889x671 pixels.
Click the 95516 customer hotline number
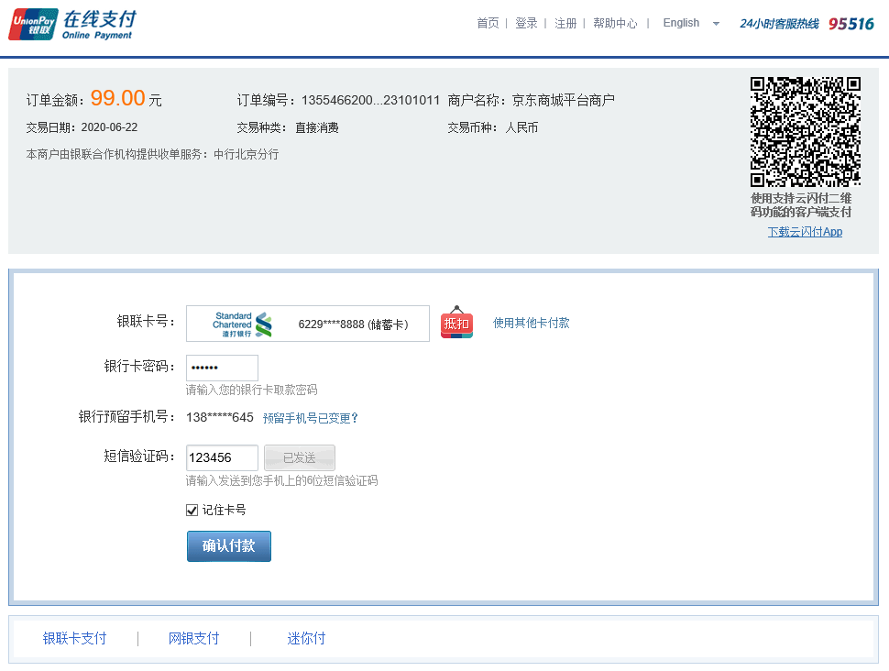(851, 24)
